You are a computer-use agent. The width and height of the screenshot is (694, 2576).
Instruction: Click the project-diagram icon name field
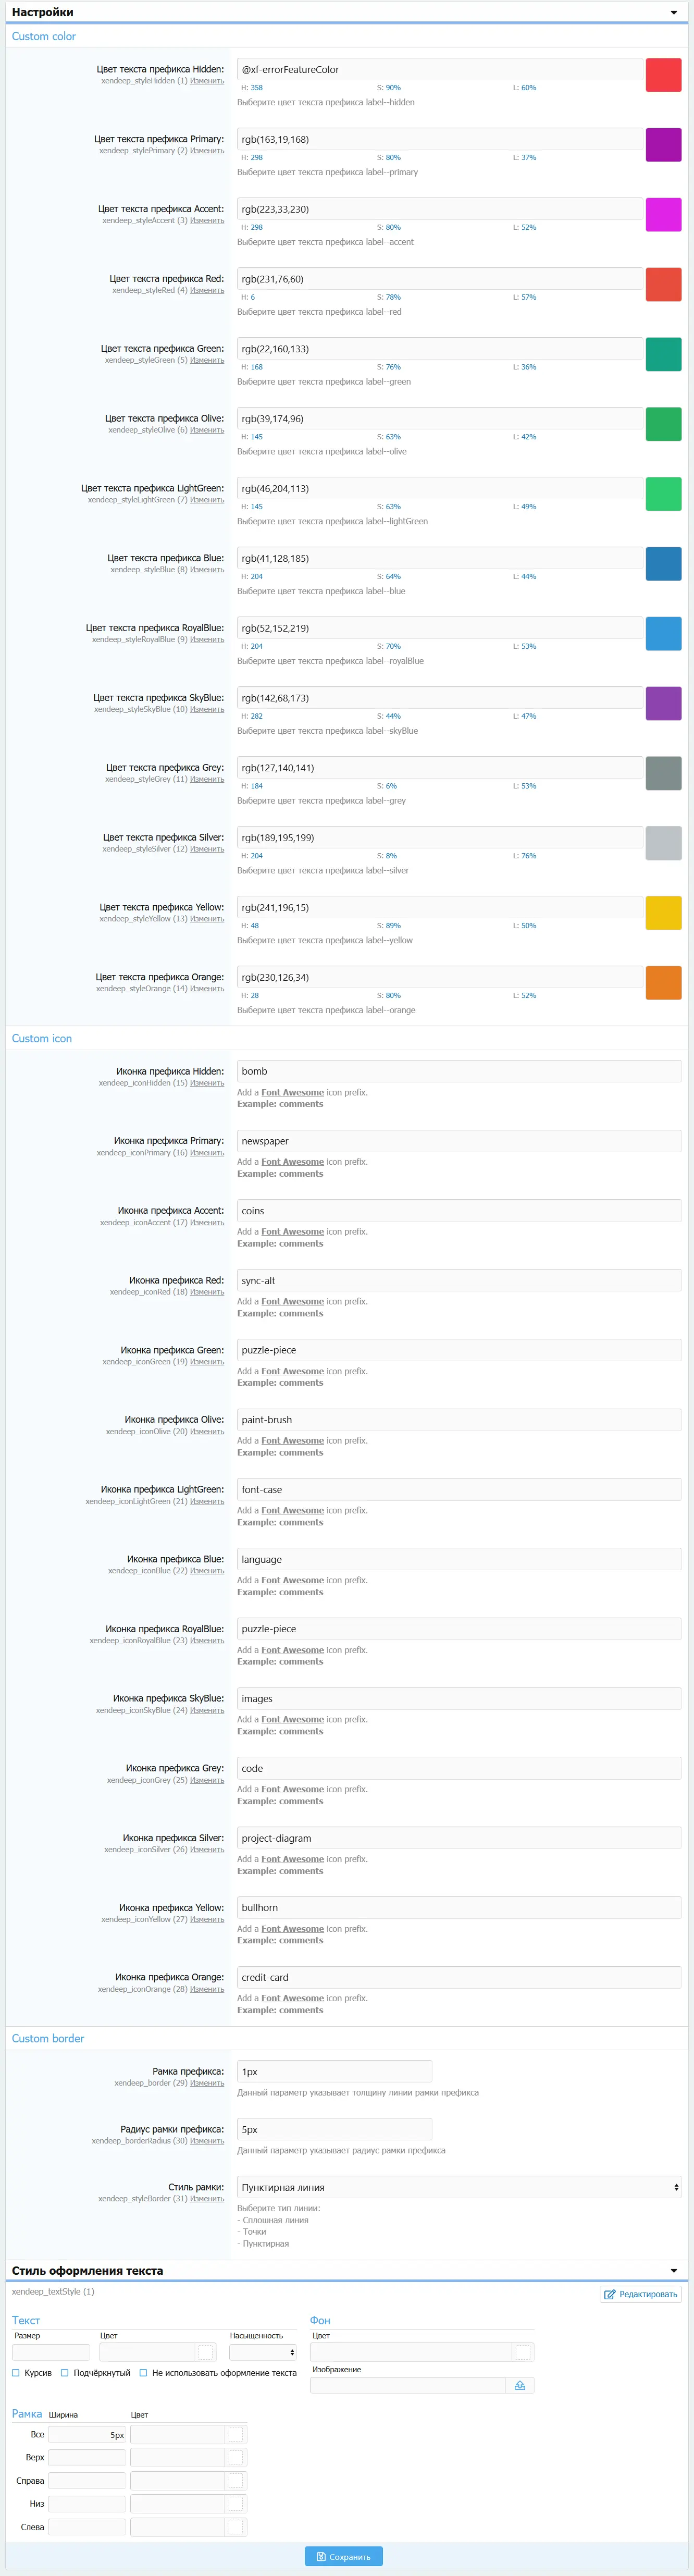pyautogui.click(x=459, y=1838)
